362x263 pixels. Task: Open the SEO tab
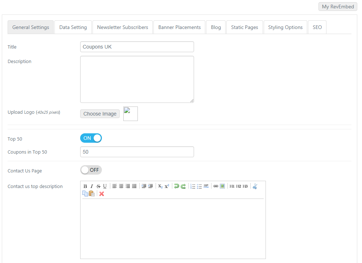click(317, 27)
